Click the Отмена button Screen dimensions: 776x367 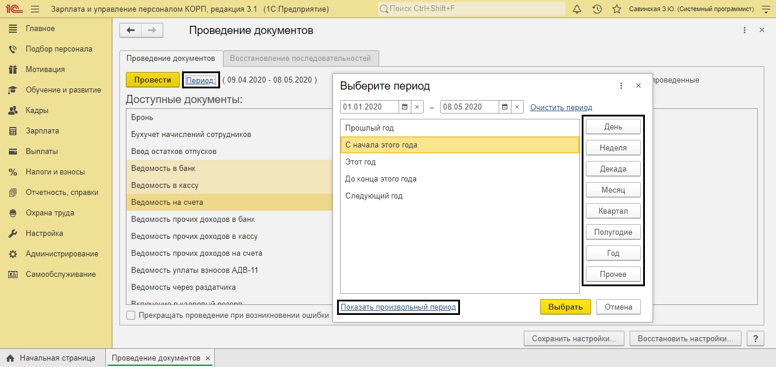point(619,307)
